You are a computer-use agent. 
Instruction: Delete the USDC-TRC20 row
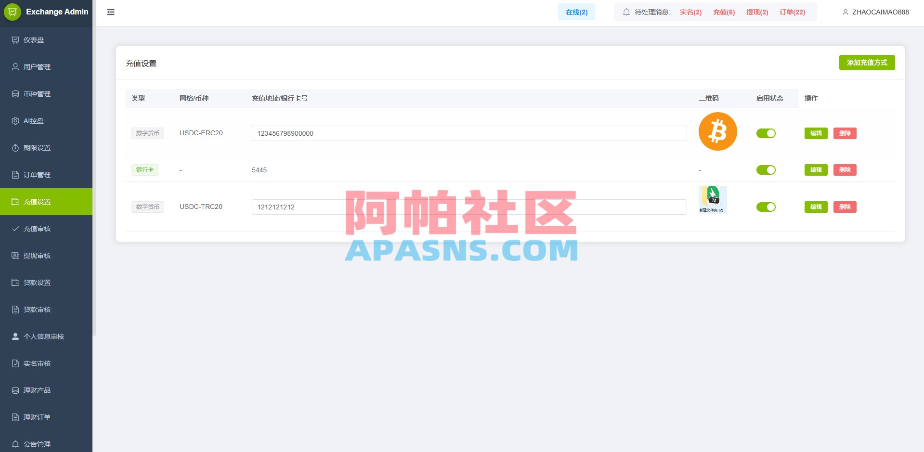coord(845,207)
